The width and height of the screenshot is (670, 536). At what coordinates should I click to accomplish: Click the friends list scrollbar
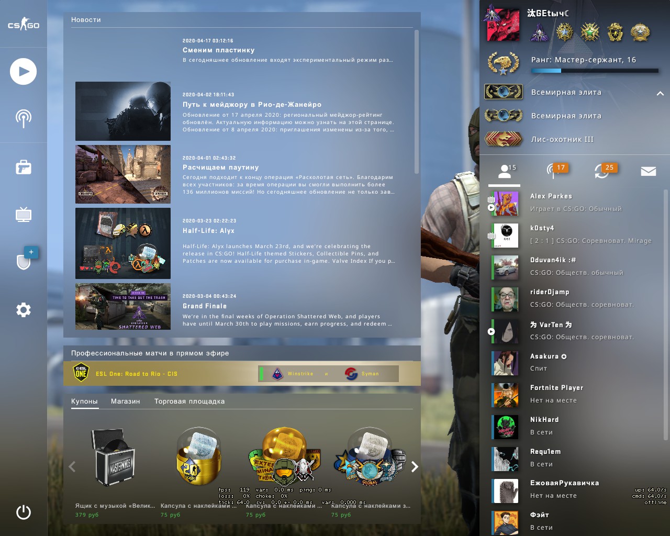click(x=666, y=315)
